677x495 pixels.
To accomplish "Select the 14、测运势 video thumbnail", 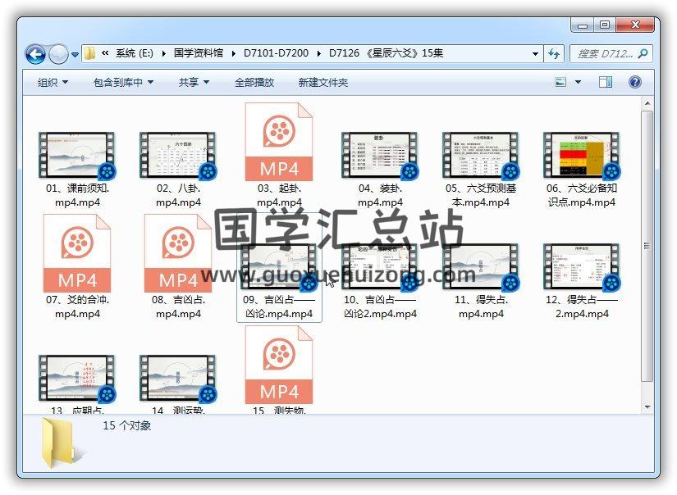I will 178,379.
